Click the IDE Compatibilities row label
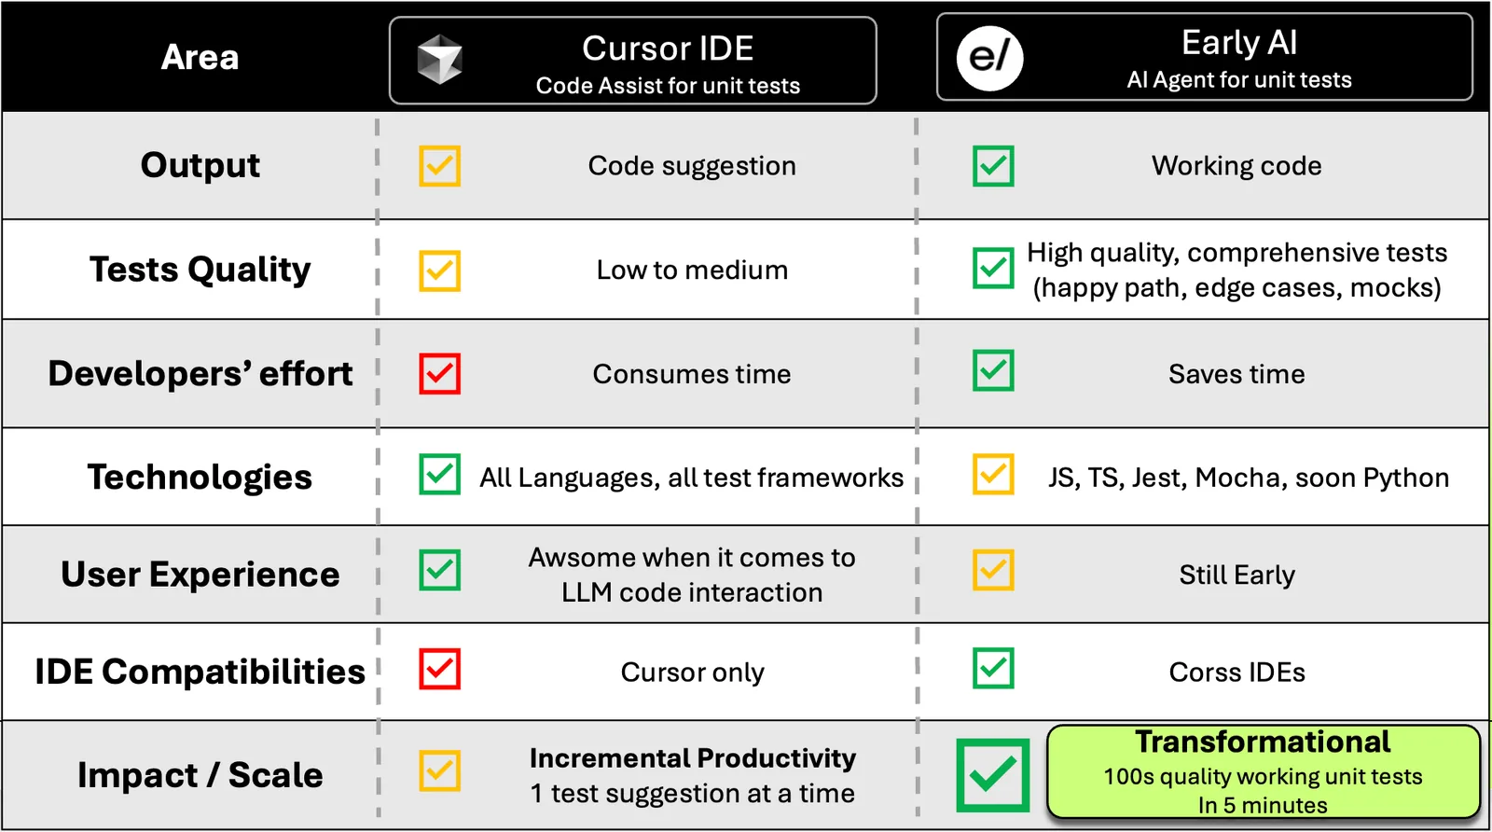This screenshot has height=832, width=1492. pyautogui.click(x=200, y=672)
